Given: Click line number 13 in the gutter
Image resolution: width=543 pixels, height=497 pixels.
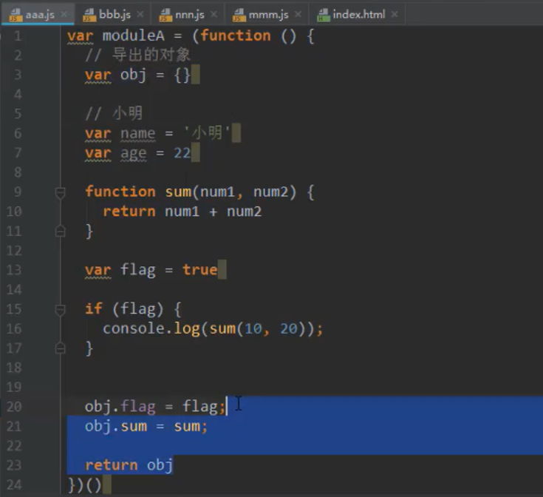Looking at the screenshot, I should pyautogui.click(x=14, y=270).
